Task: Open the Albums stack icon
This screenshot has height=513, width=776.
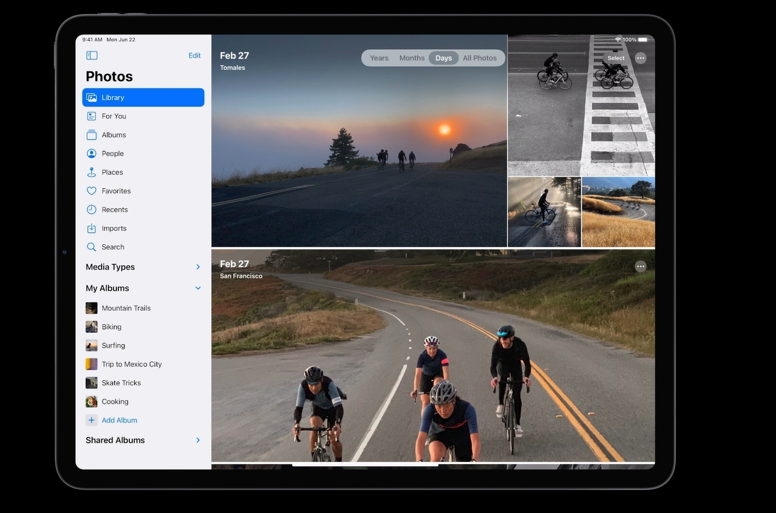Action: point(92,135)
